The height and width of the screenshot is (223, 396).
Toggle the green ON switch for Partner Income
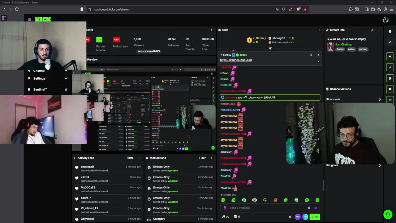point(99,40)
